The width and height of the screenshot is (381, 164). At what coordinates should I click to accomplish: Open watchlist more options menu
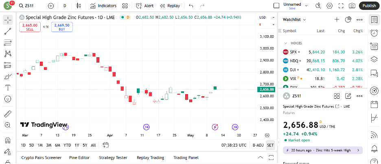[x=359, y=19]
